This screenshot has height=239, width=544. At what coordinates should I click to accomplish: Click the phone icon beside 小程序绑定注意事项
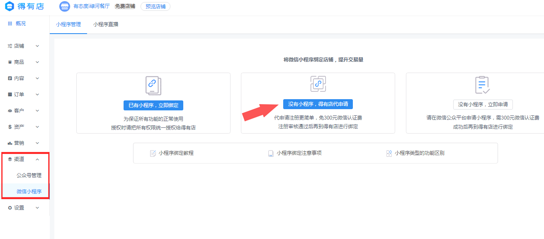[x=271, y=153]
